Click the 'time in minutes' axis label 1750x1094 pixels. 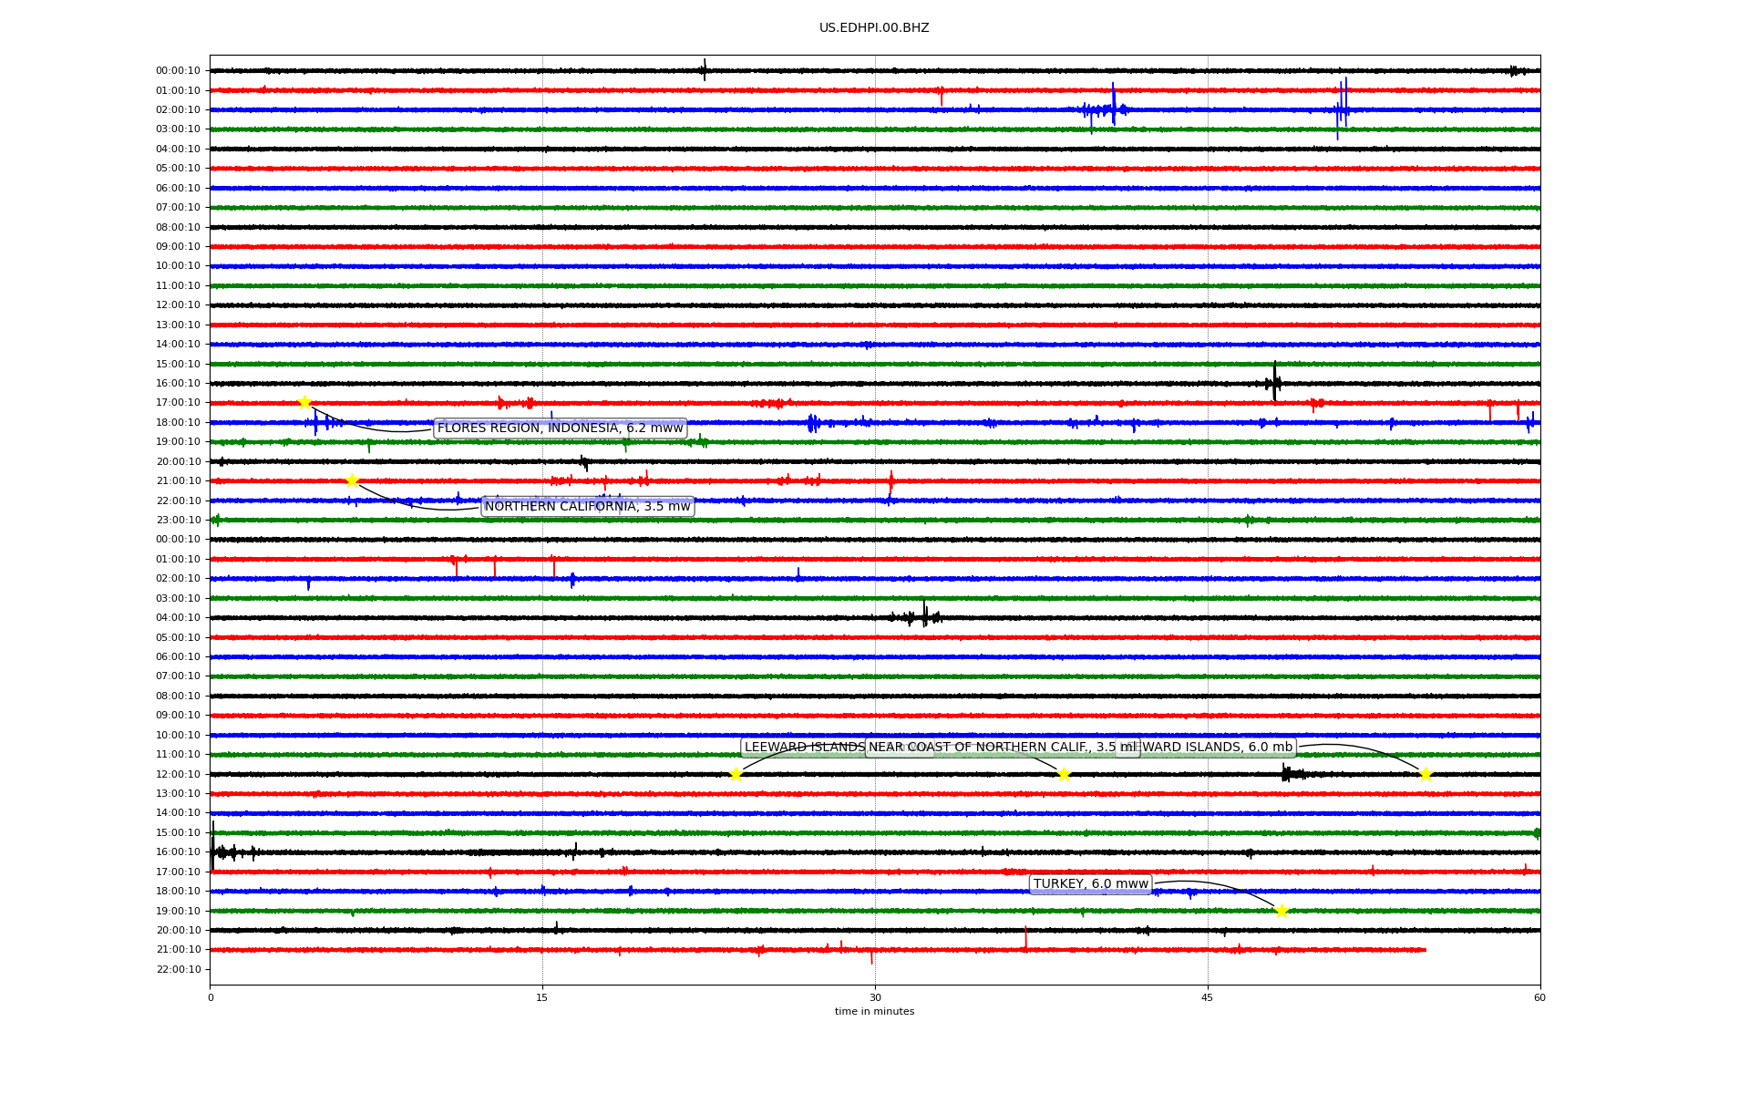(874, 1012)
